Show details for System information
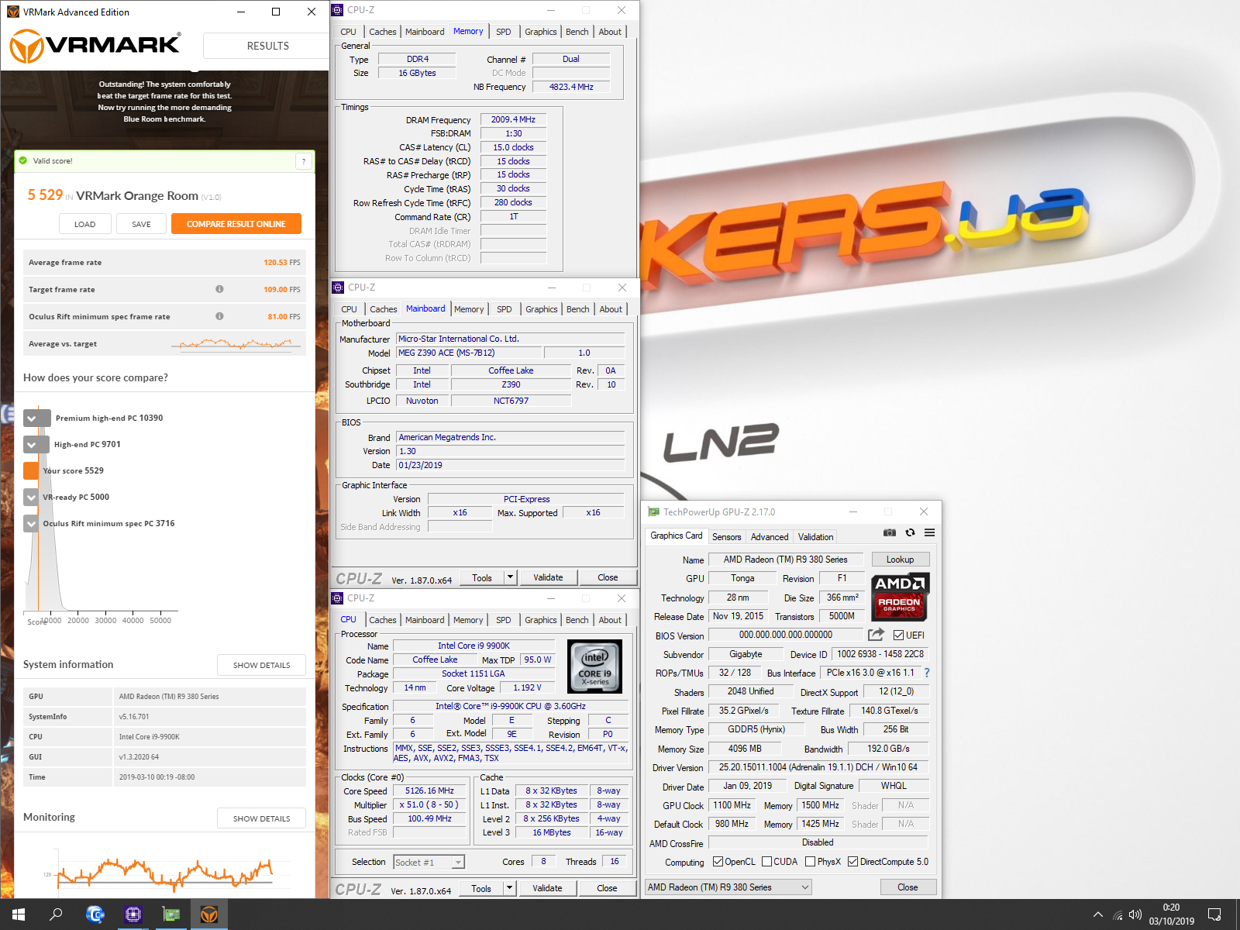The height and width of the screenshot is (930, 1240). pyautogui.click(x=261, y=665)
